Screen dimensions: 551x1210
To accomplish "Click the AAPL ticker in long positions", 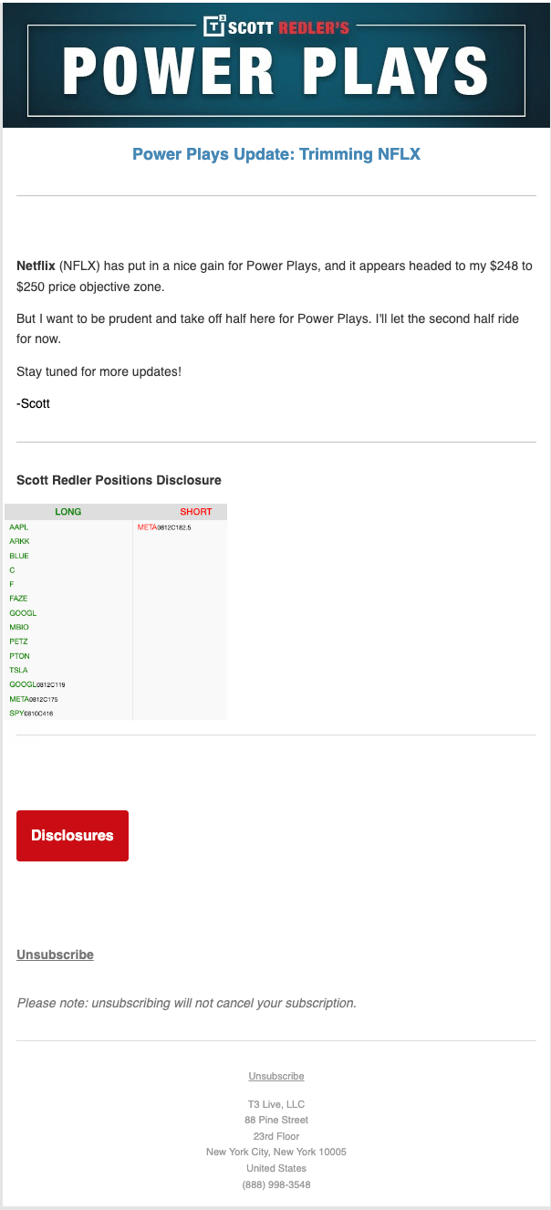I will coord(19,527).
